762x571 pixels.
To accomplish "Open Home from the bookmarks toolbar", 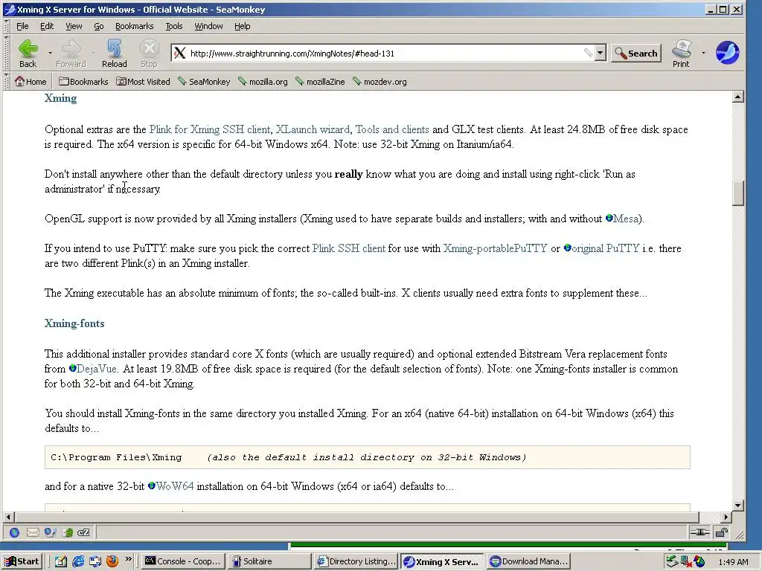I will [31, 82].
